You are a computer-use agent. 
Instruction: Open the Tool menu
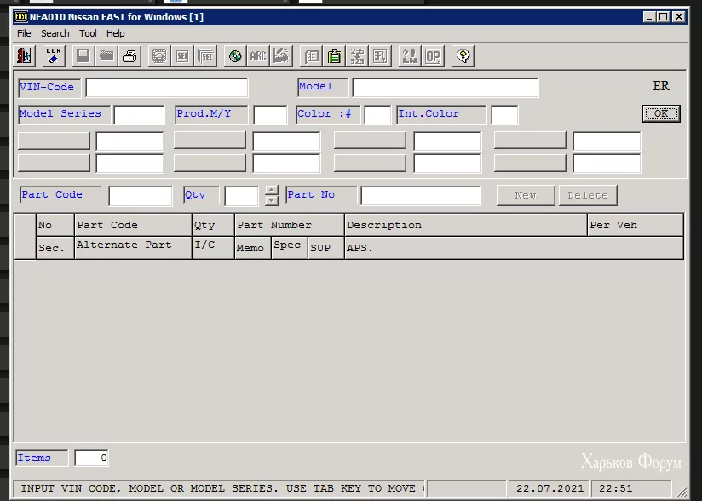coord(88,33)
